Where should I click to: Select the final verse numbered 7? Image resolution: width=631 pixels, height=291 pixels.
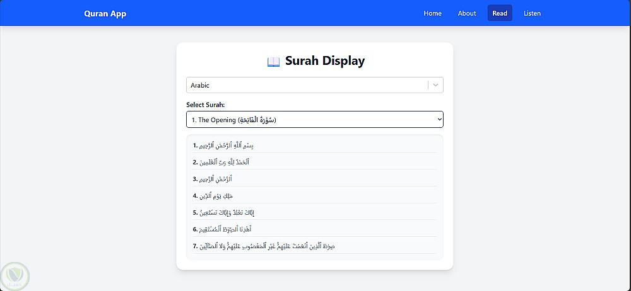[264, 246]
